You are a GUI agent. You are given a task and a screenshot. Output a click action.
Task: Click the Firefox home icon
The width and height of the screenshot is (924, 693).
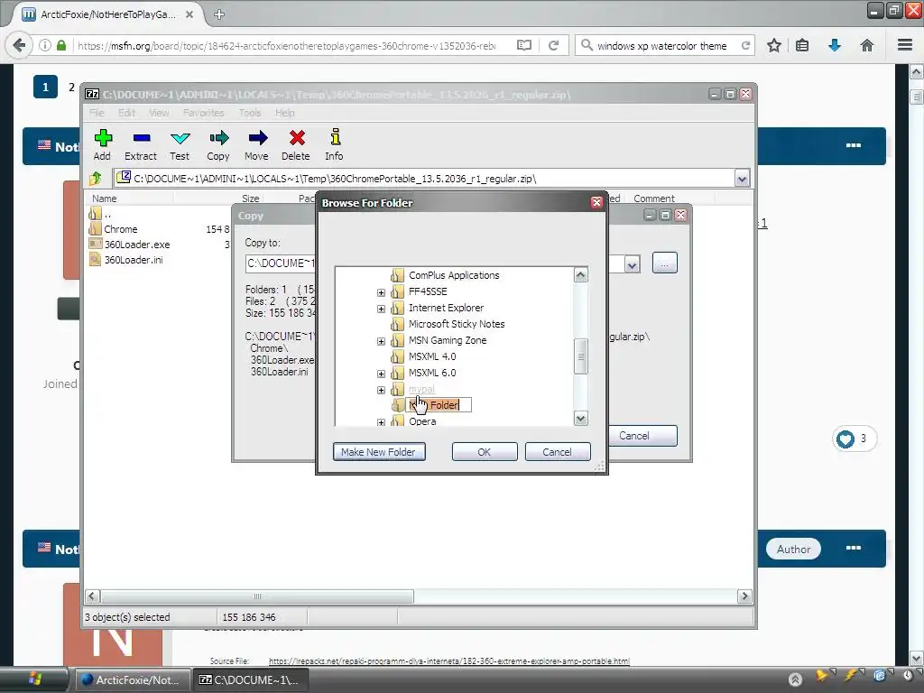(x=866, y=45)
